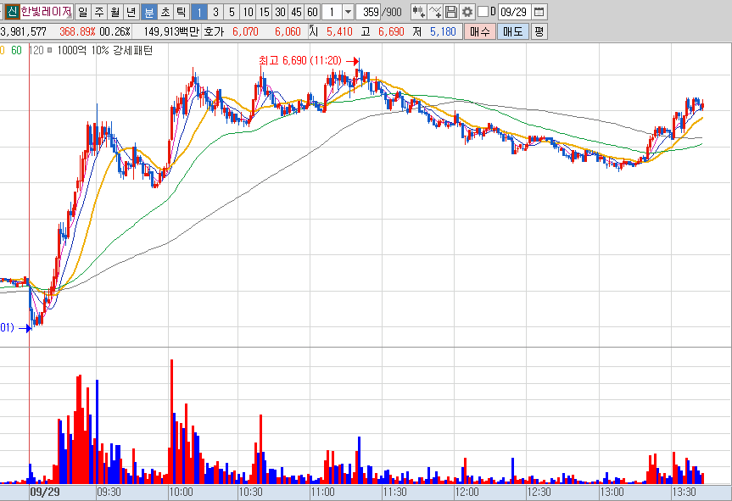Image resolution: width=732 pixels, height=501 pixels.
Task: Select the 틱 (tick) chart type
Action: pyautogui.click(x=182, y=12)
